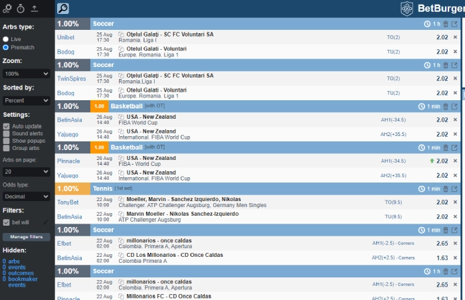
Task: Open hidden events link
Action: (14, 267)
